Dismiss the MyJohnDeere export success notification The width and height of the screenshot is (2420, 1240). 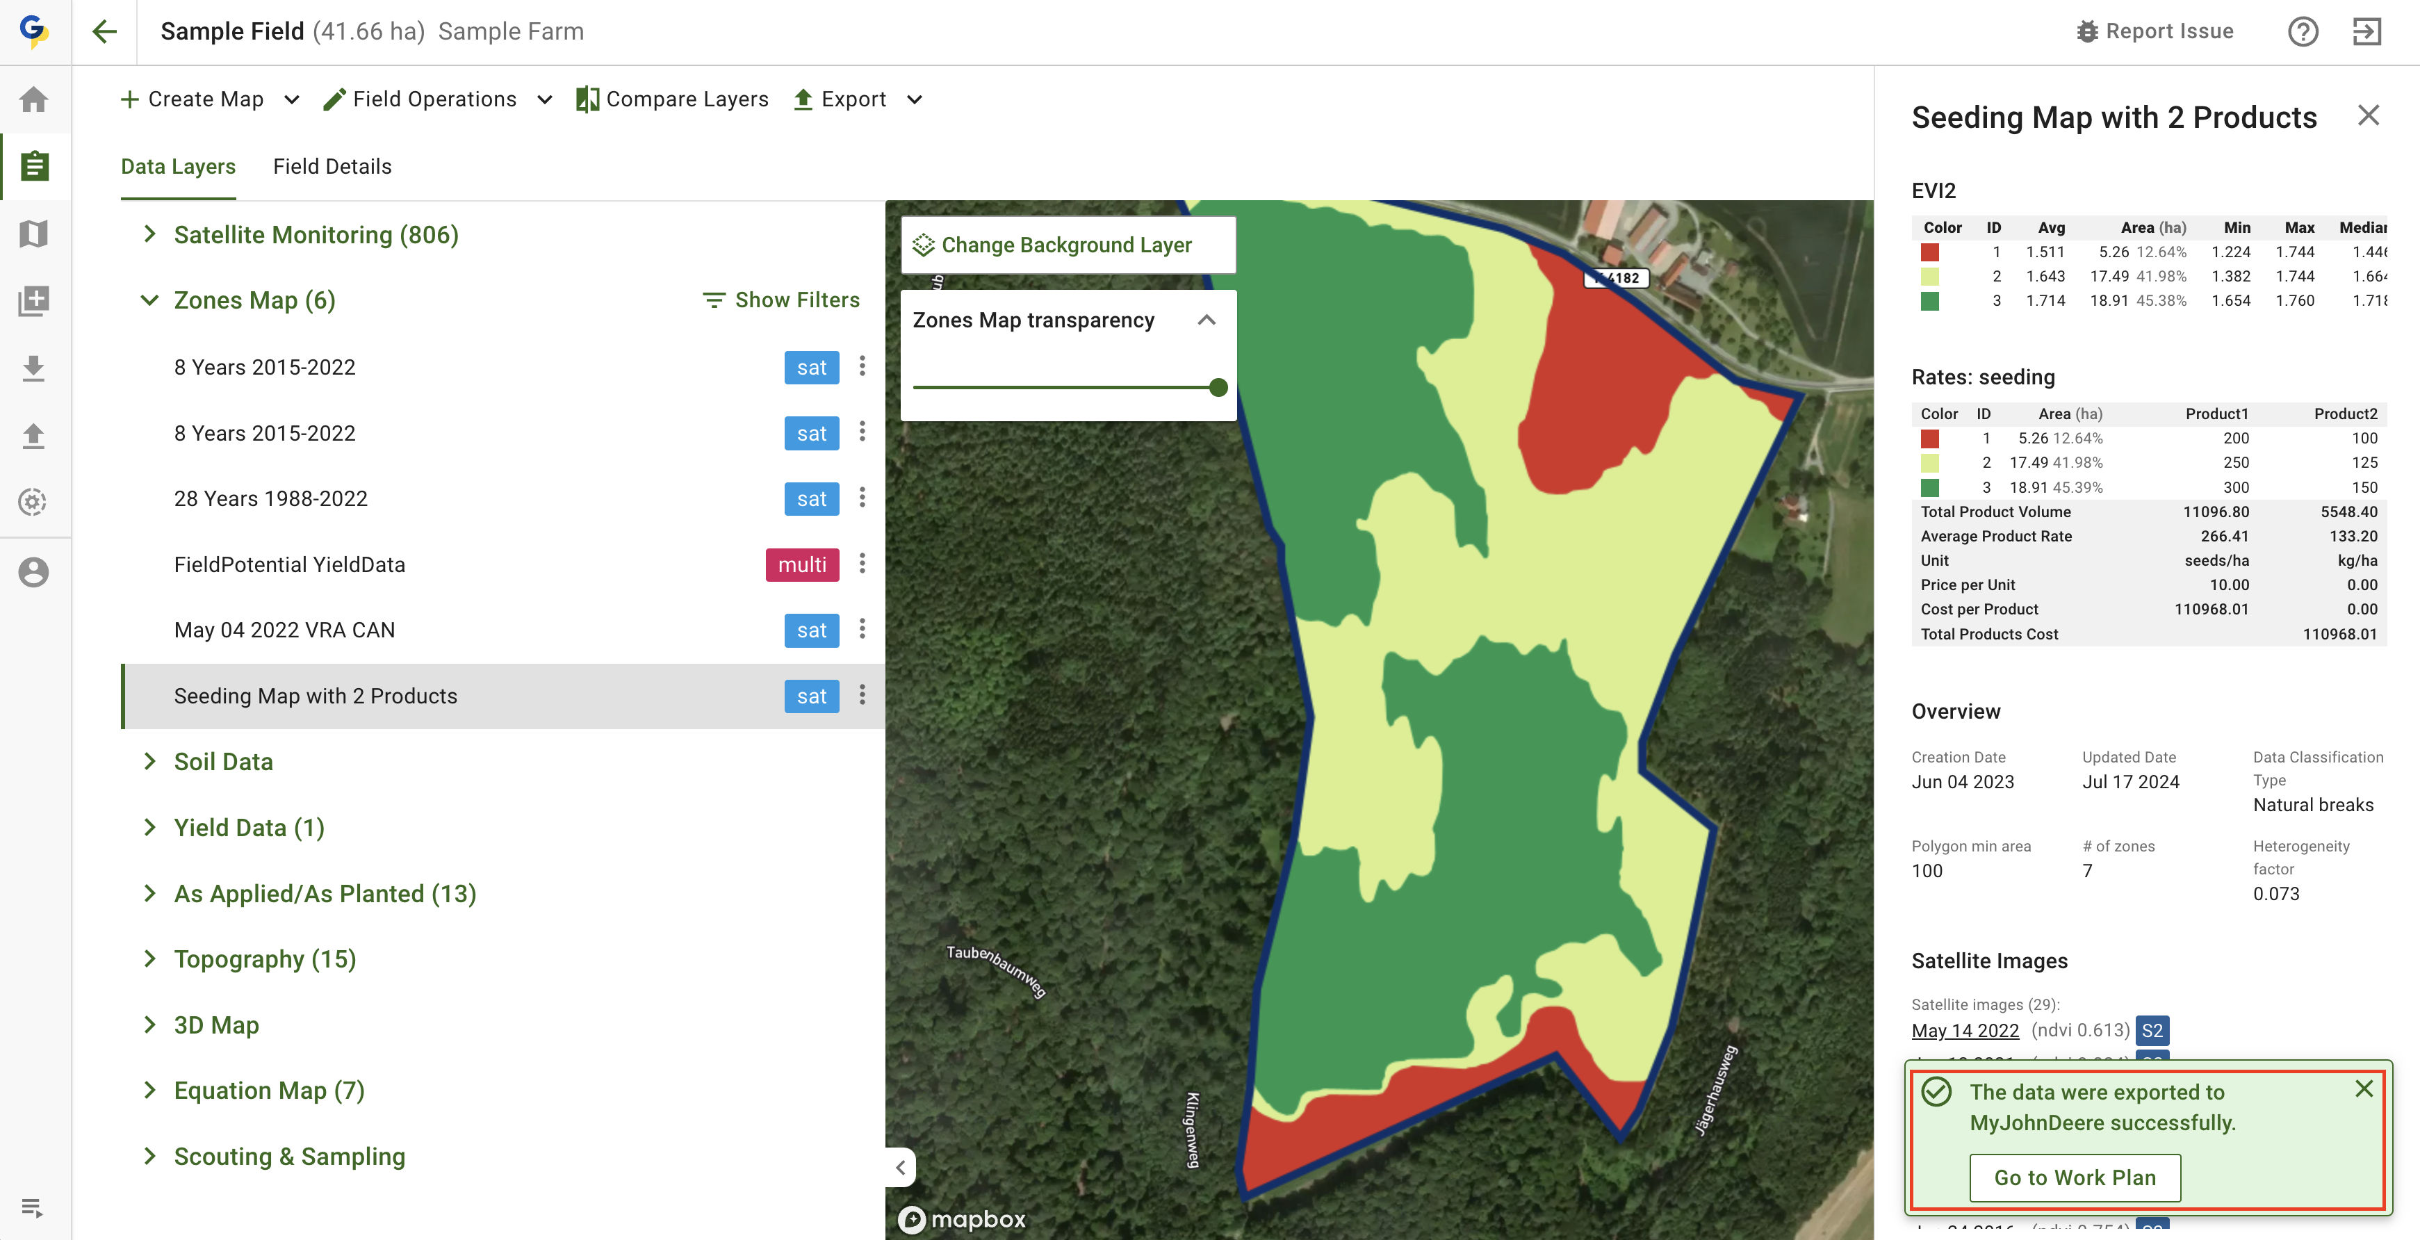[x=2364, y=1088]
